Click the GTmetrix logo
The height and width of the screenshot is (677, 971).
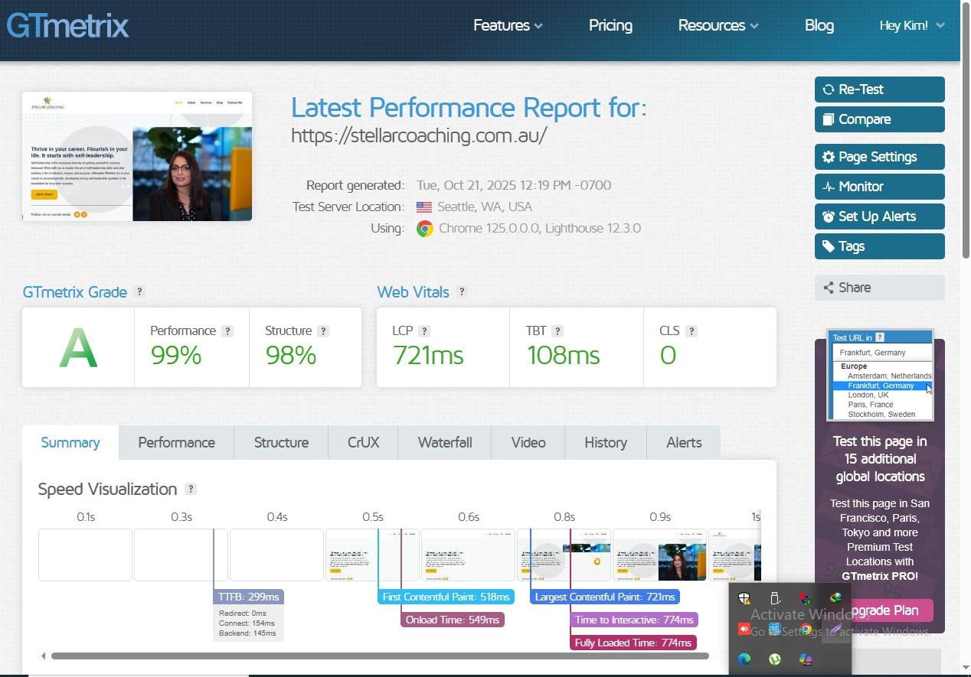point(67,26)
